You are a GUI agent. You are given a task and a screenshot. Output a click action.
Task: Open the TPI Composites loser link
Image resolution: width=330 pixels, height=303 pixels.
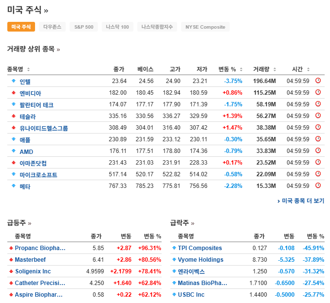coord(200,248)
